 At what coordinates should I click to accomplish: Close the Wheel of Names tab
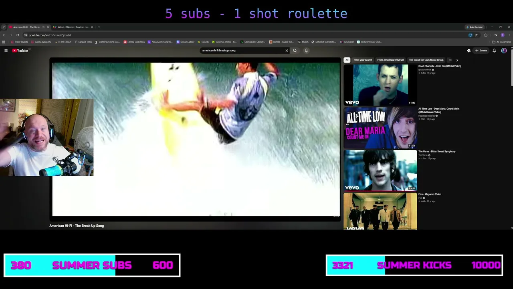pyautogui.click(x=92, y=27)
